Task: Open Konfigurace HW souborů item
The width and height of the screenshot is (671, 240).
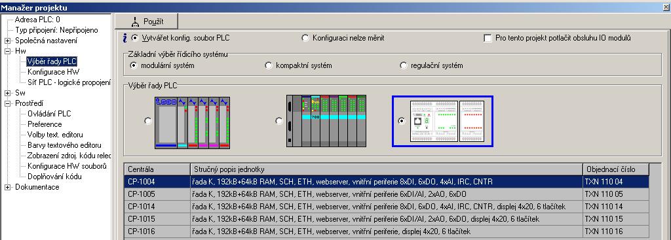Action: click(x=67, y=166)
